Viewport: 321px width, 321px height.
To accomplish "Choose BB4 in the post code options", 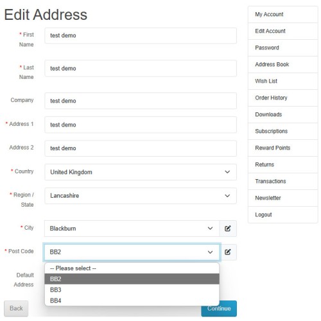I will click(x=132, y=300).
